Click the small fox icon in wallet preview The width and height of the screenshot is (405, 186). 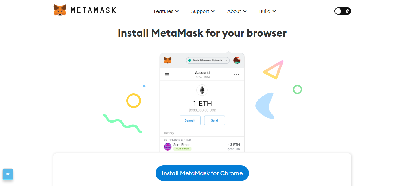coord(168,60)
